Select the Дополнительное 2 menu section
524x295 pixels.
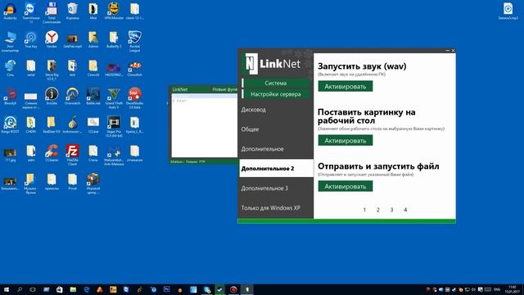(276, 168)
